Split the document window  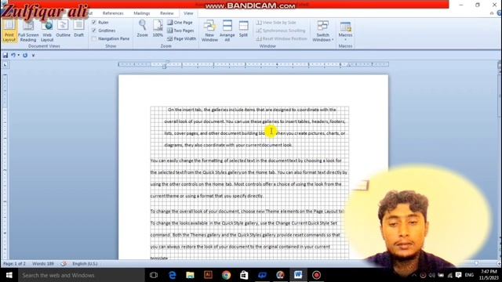point(243,29)
